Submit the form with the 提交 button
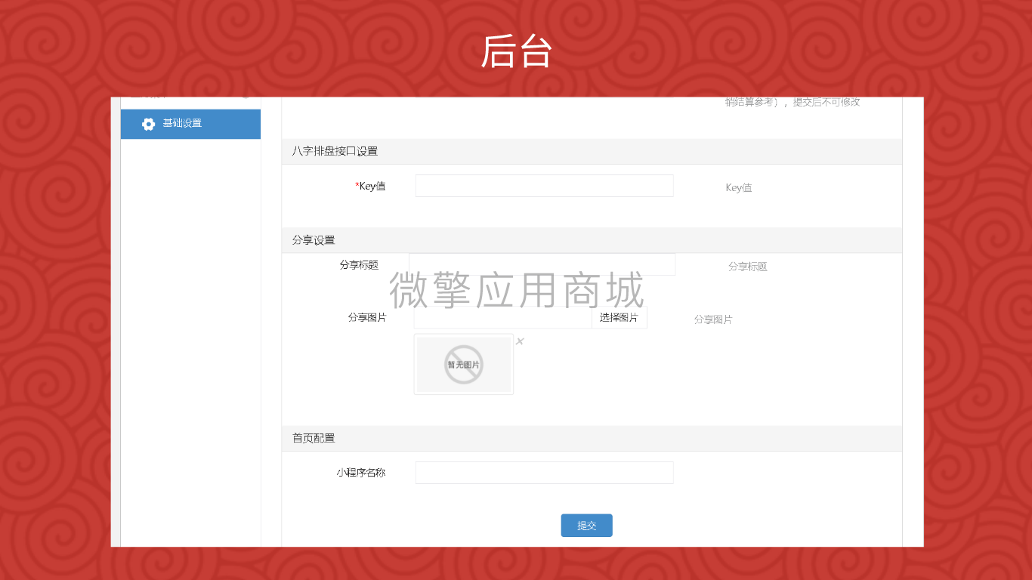Screen dimensions: 1032x580 [x=586, y=526]
